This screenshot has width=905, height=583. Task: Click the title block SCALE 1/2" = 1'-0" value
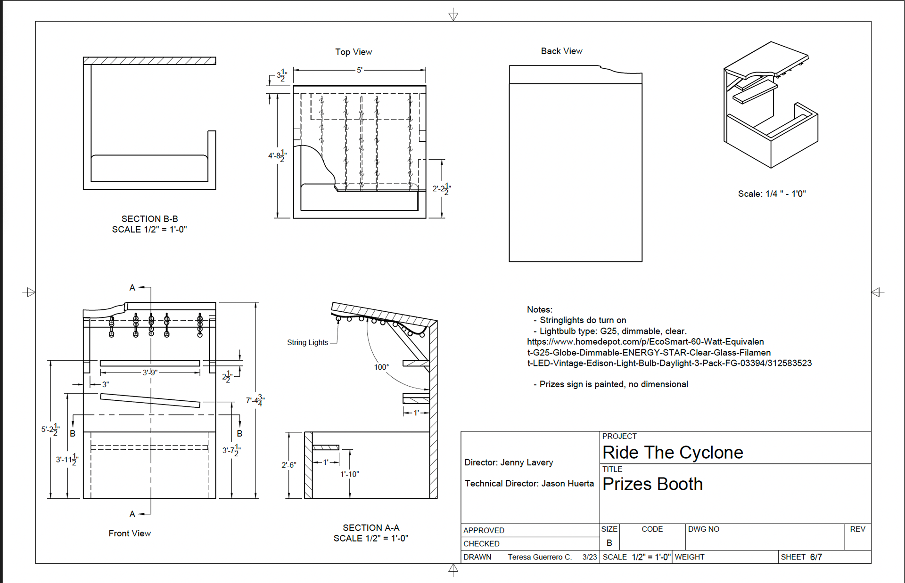point(651,557)
